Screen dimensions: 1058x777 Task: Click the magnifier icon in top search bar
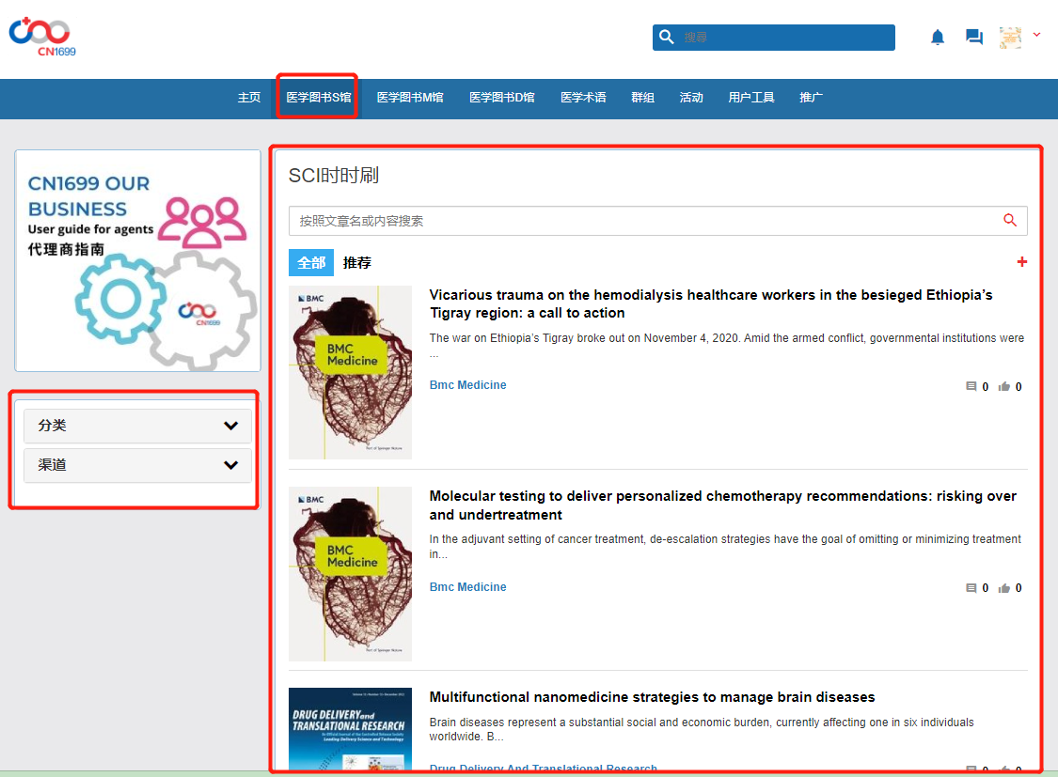pos(667,37)
